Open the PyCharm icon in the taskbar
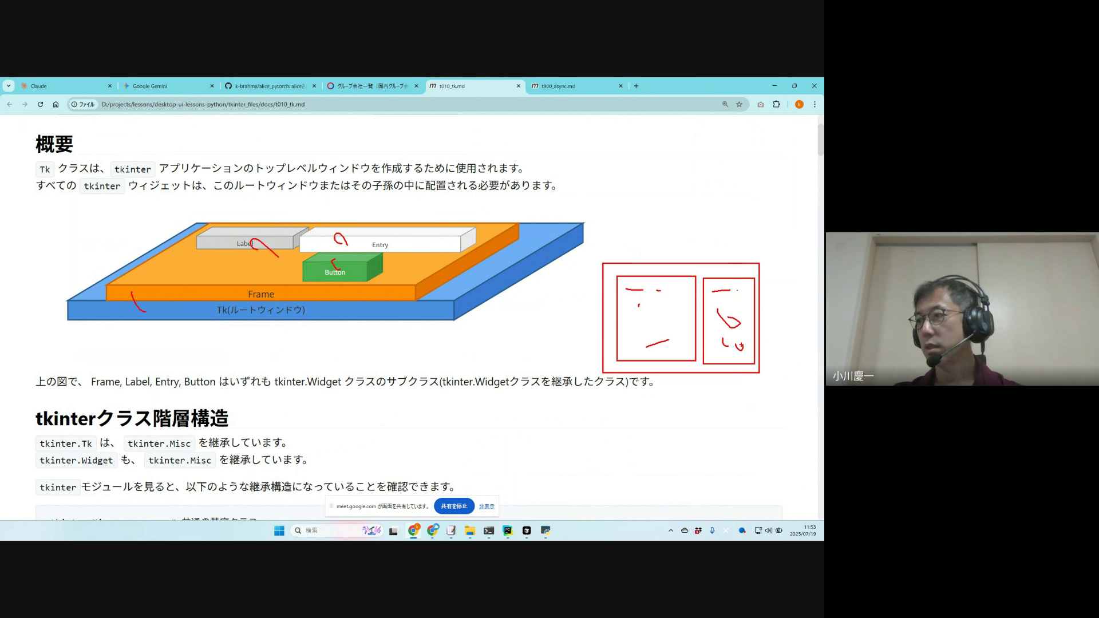Viewport: 1099px width, 618px height. (x=508, y=530)
